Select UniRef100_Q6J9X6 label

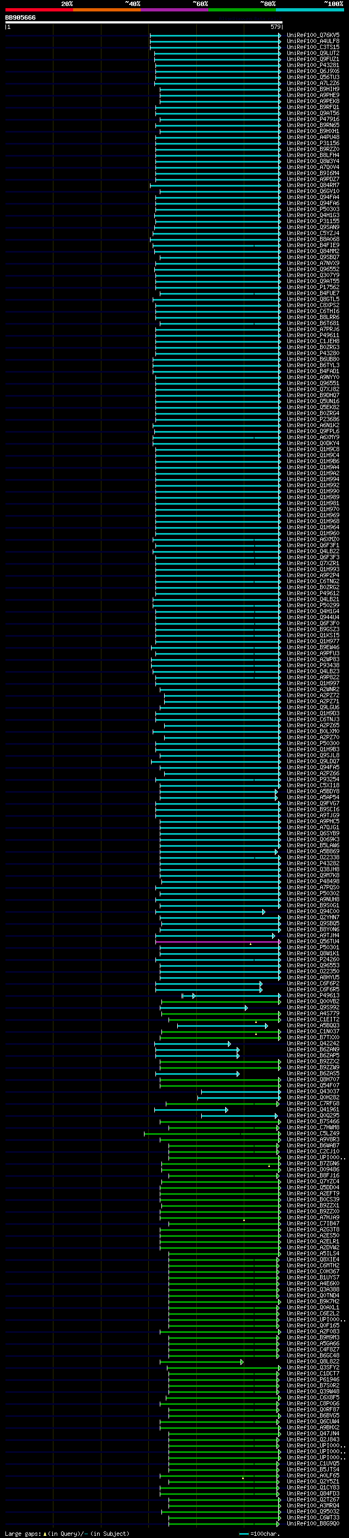click(313, 71)
